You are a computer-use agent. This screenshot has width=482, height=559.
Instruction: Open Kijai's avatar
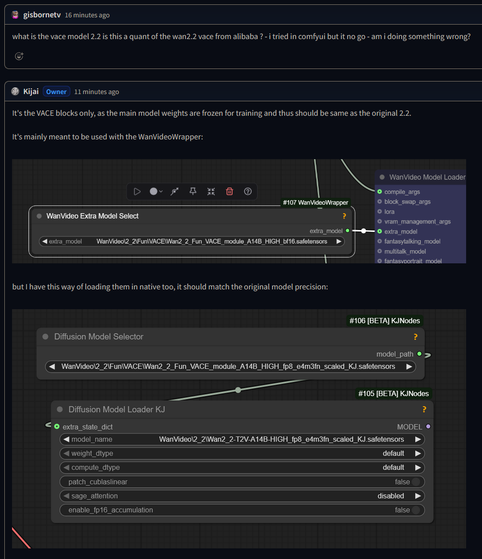click(x=15, y=91)
